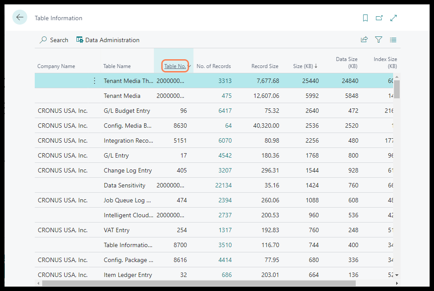
Task: Show row options for Tenant Media Thumbnails
Action: click(94, 81)
